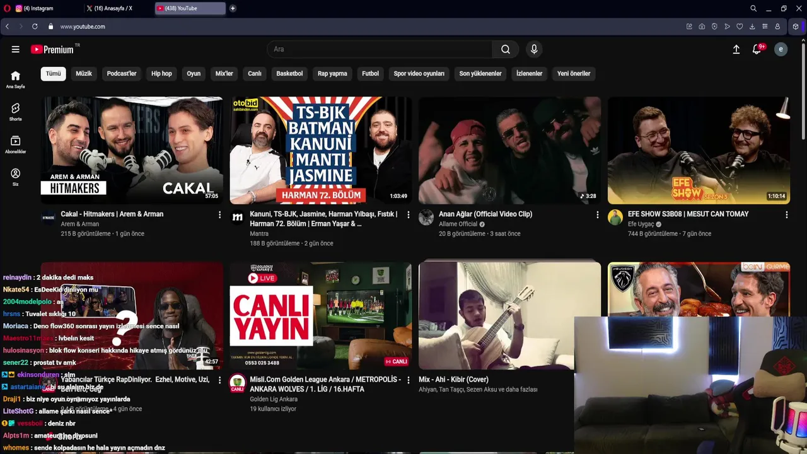807x454 pixels.
Task: Open browser downloads icon
Action: coord(752,26)
